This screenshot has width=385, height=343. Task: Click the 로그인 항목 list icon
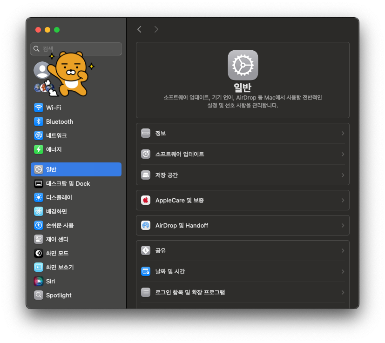point(146,292)
